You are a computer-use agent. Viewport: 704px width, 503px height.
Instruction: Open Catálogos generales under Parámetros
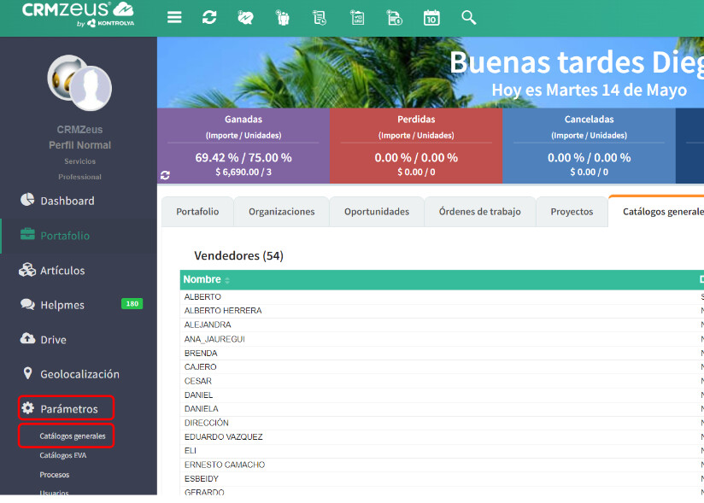click(x=73, y=436)
